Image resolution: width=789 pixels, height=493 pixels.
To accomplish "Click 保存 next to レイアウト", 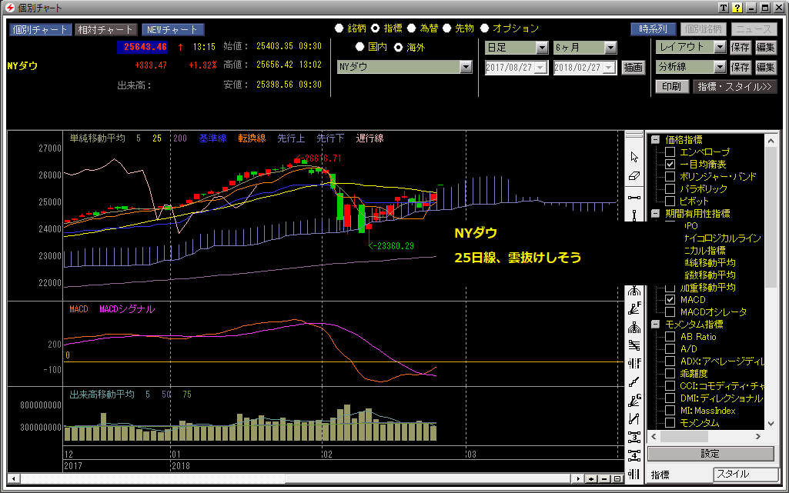I will click(x=741, y=47).
